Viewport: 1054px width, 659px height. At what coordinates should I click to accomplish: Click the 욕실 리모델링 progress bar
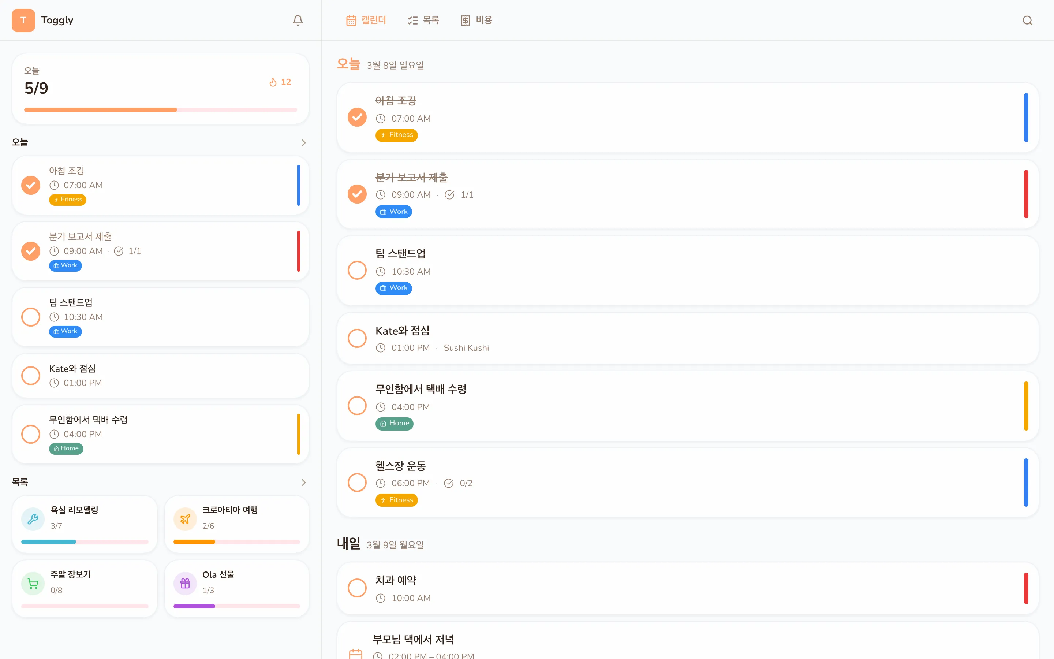coord(85,542)
